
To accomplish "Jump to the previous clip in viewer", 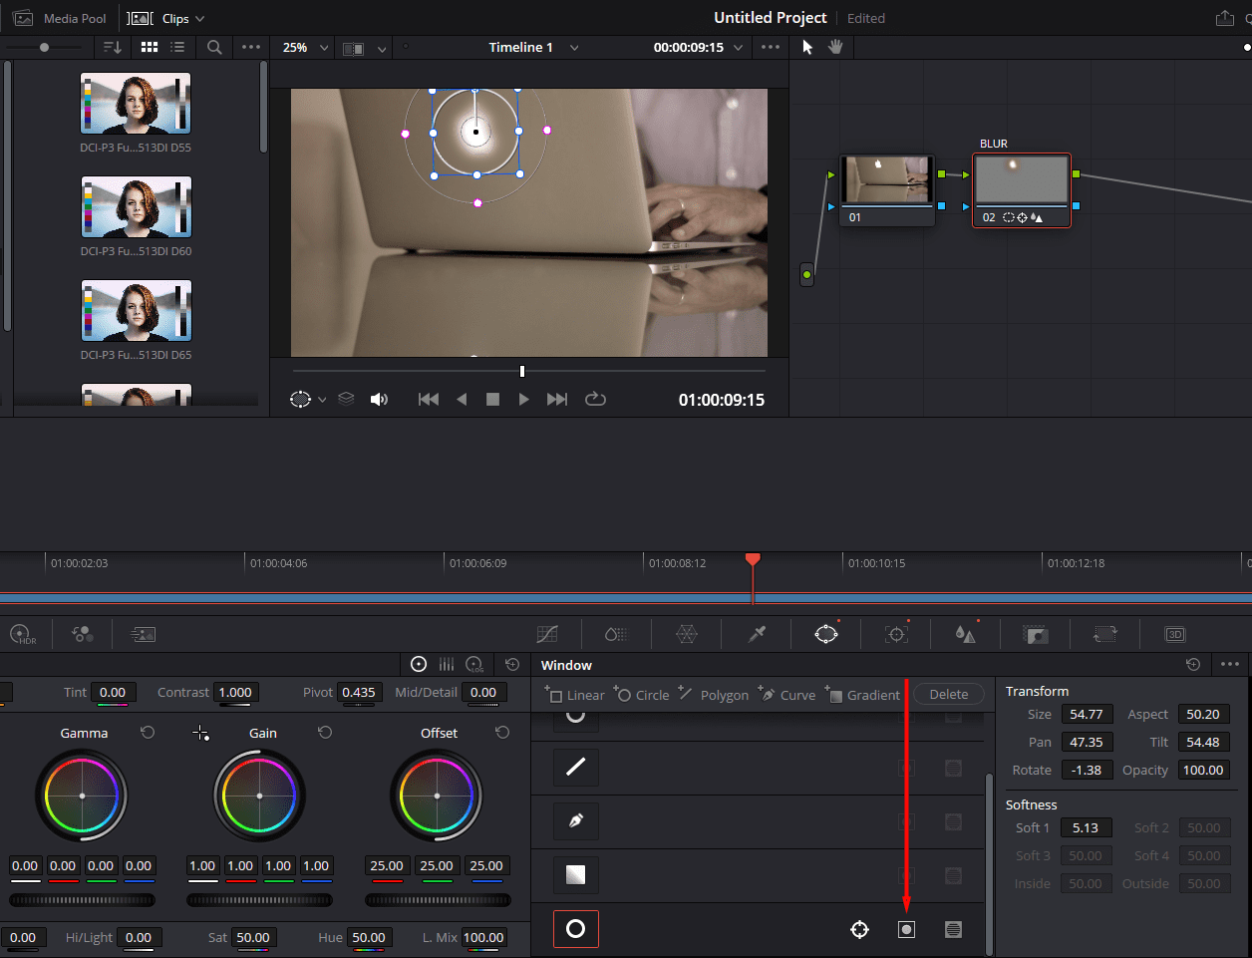I will [x=429, y=399].
